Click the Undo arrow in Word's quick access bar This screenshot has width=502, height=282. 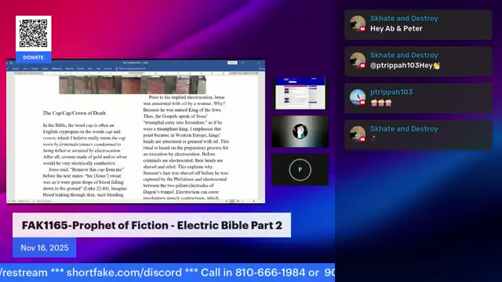11,63
